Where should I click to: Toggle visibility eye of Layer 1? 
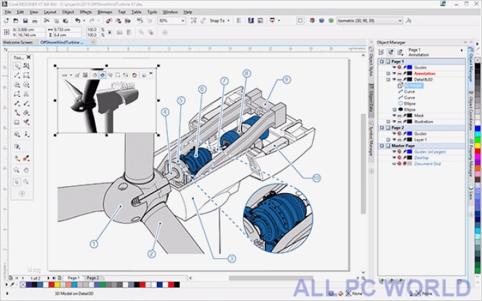(394, 140)
